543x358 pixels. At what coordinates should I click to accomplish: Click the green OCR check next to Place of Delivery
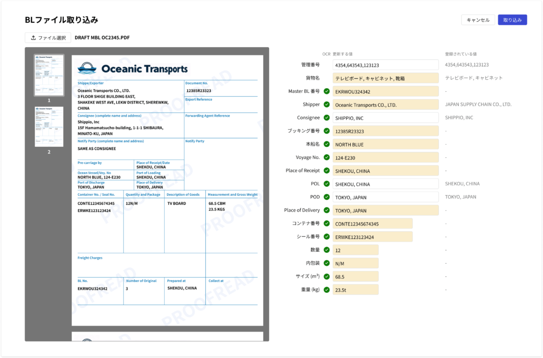click(x=326, y=210)
